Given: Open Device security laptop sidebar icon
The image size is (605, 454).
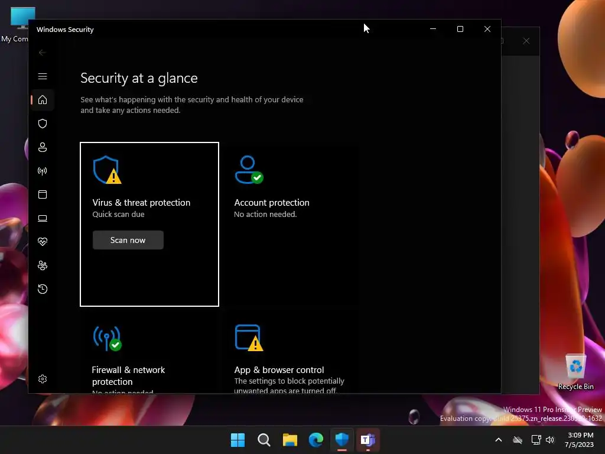Looking at the screenshot, I should [43, 219].
